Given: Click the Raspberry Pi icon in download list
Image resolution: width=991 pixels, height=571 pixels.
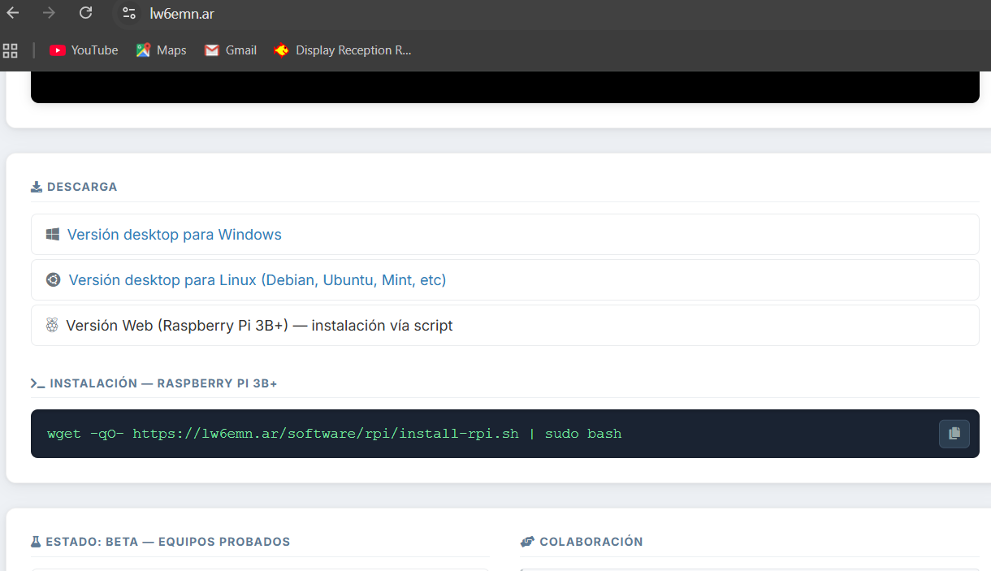Looking at the screenshot, I should point(52,325).
